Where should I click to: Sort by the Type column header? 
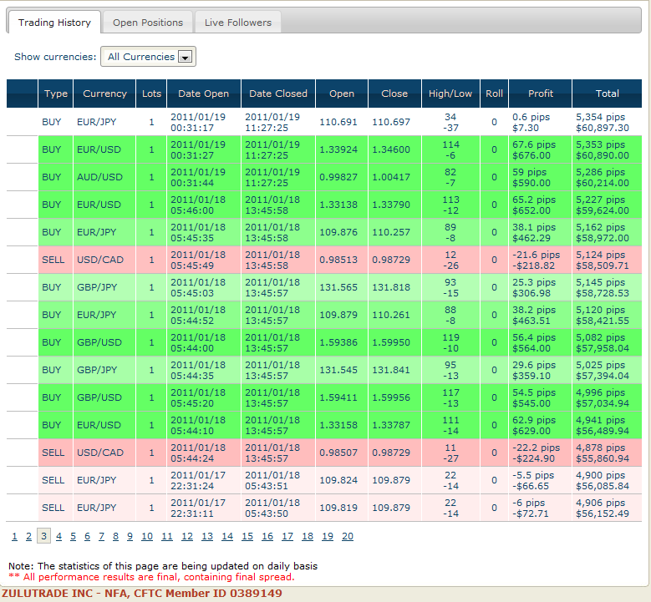56,94
